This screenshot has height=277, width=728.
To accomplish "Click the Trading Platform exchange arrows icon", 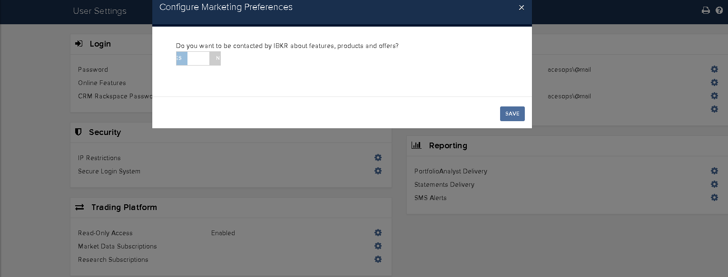I will pos(79,207).
